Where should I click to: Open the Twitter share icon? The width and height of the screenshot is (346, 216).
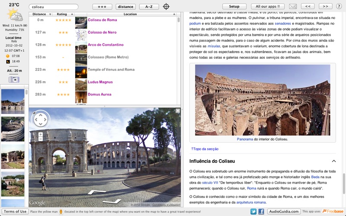point(253,212)
